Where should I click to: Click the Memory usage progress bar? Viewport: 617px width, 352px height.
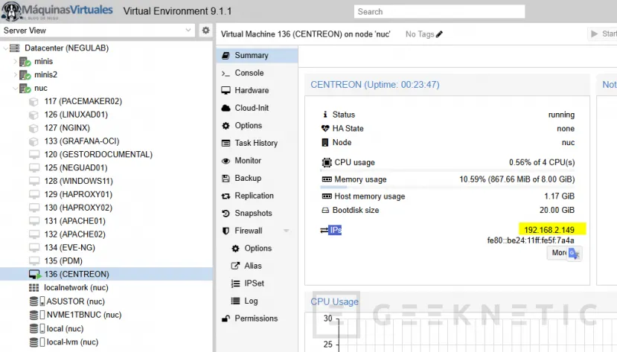point(448,188)
